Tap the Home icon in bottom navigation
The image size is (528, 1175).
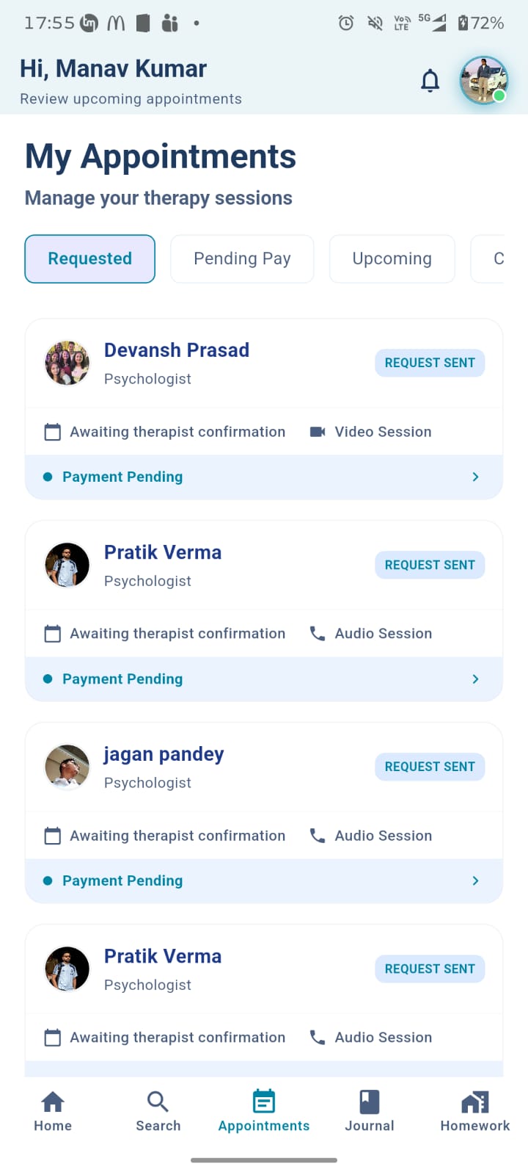(x=53, y=1102)
